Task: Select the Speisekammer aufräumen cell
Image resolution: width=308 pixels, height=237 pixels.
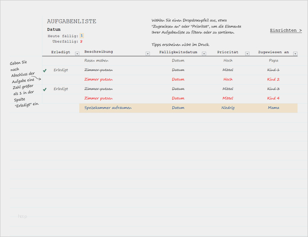Action: (x=108, y=108)
